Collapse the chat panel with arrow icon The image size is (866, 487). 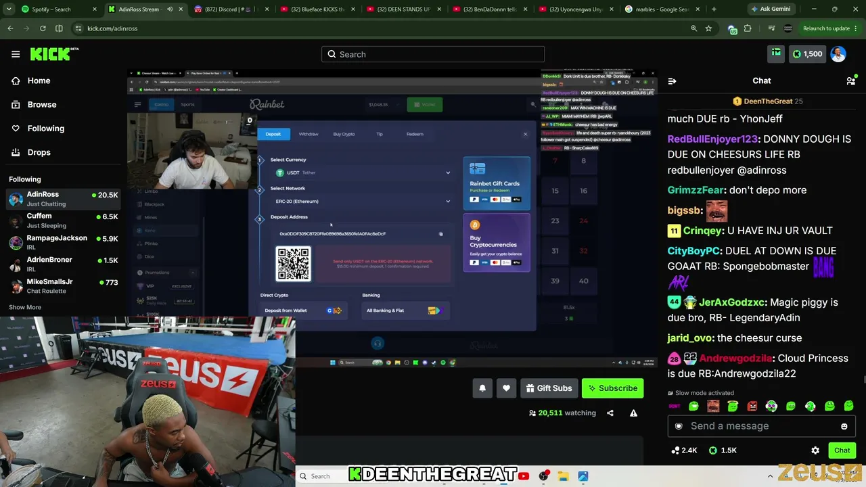[672, 81]
